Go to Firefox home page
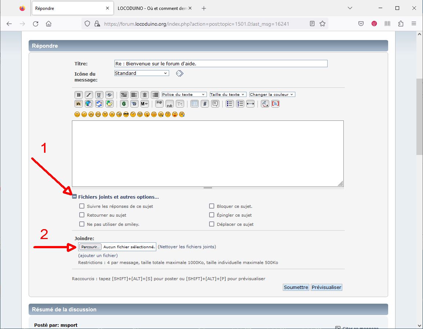Screen dimensions: 423x329 [48, 24]
